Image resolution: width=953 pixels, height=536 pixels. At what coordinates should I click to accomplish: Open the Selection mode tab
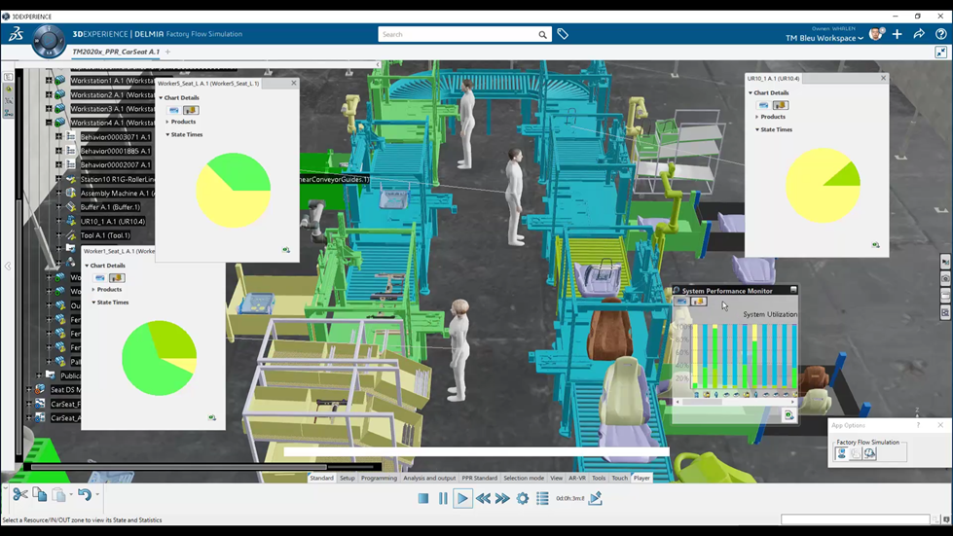[x=524, y=478]
